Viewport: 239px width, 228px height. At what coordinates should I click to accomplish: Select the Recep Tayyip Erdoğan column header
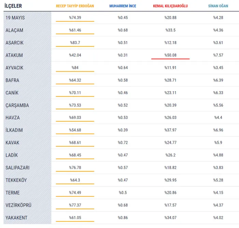[x=75, y=6]
